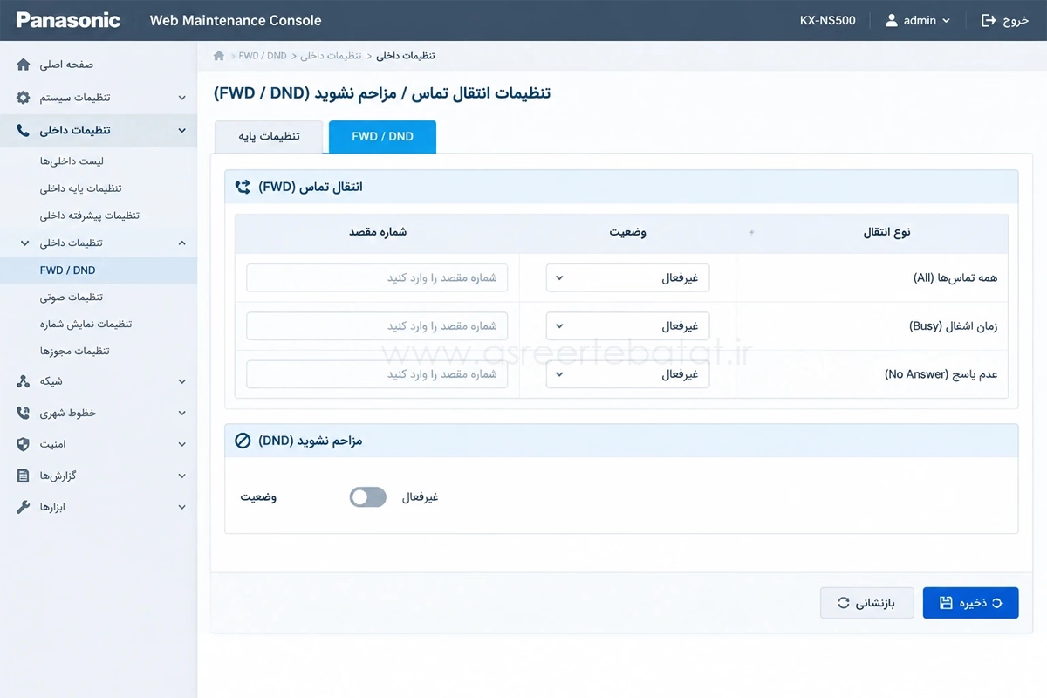Click the report icon beside گزارش‌ها
The height and width of the screenshot is (698, 1047).
tap(24, 476)
